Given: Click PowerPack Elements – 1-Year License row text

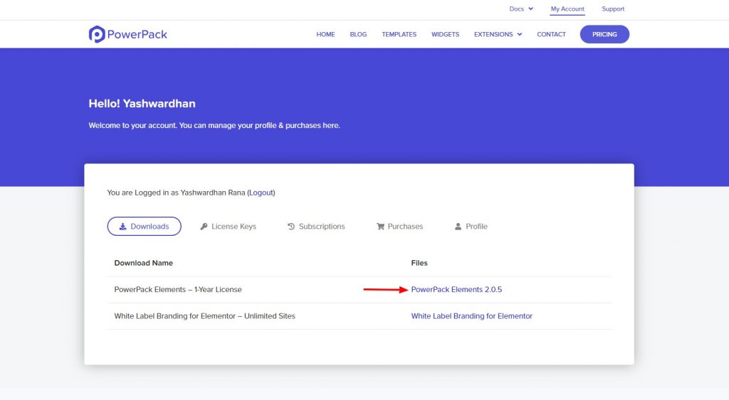Looking at the screenshot, I should point(178,290).
